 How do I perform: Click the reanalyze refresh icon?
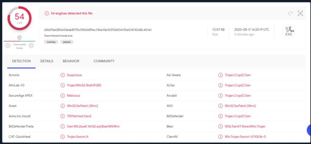click(291, 13)
